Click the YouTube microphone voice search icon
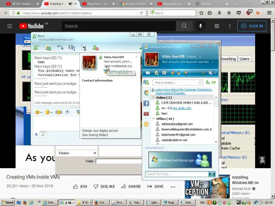The image size is (275, 206). (x=200, y=26)
